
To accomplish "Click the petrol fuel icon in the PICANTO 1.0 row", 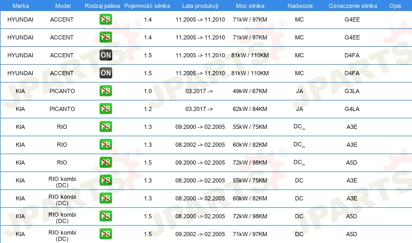I will click(105, 91).
